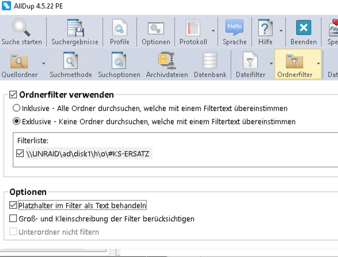Click the Suche starten magnifier icon

click(21, 28)
